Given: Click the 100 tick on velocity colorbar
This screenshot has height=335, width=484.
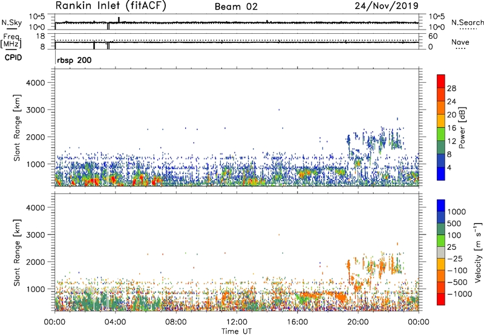Looking at the screenshot, I should point(454,235).
